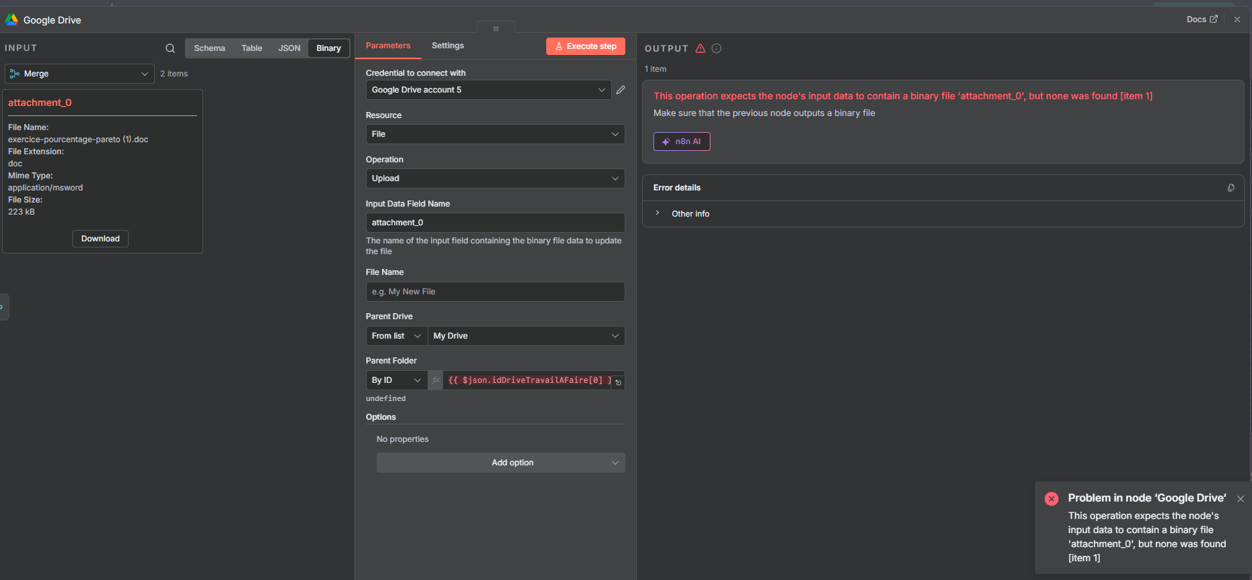The image size is (1252, 580).
Task: Expand the Other info section
Action: pos(690,214)
